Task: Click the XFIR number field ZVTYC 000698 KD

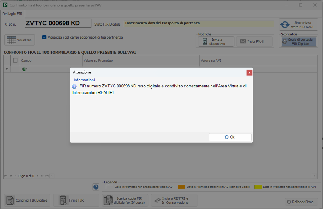Action: [58, 23]
